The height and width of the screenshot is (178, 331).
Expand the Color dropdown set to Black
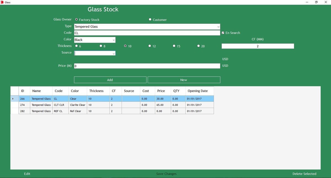coord(114,40)
